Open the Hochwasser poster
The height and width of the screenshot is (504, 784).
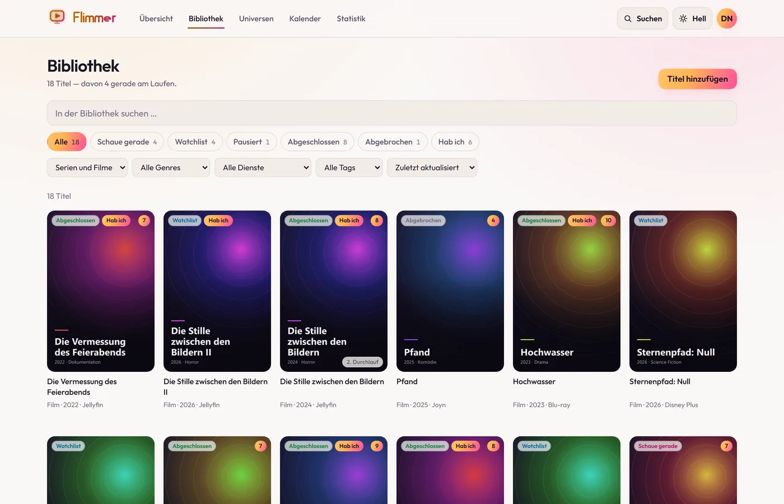(x=567, y=291)
